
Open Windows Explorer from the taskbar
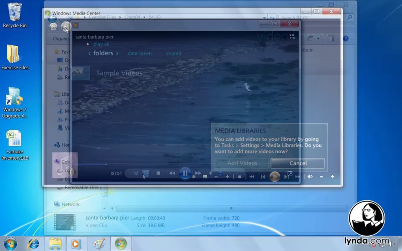[x=55, y=244]
